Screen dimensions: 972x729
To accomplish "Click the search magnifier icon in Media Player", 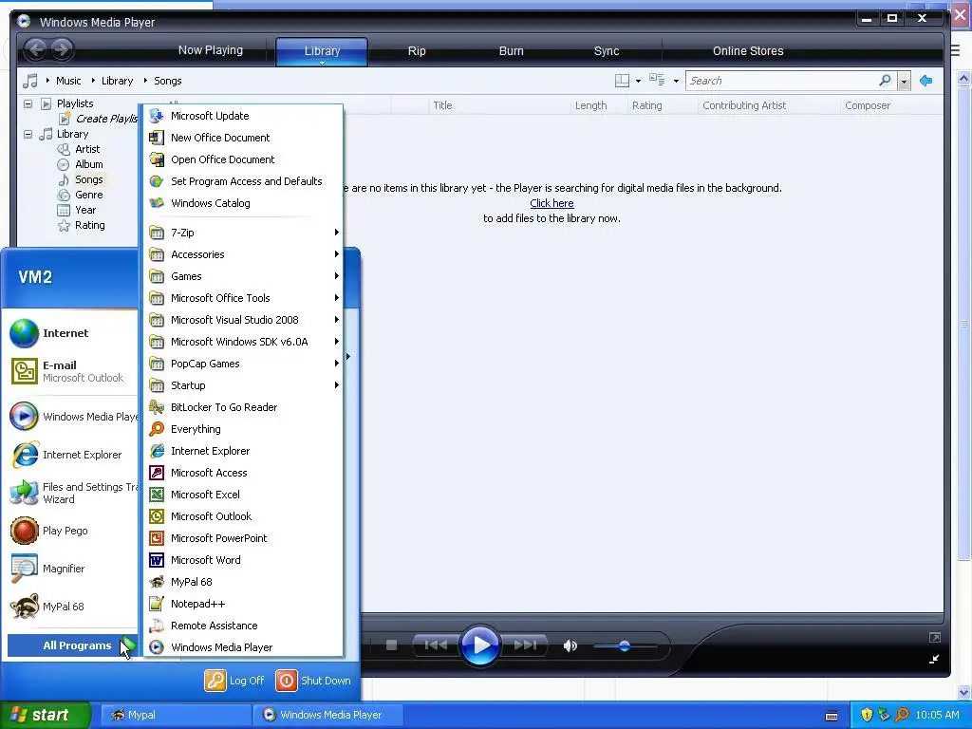I will point(885,81).
